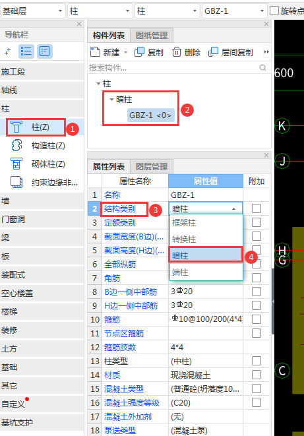Click 材质 value 现浇混凝土
304x436 pixels.
206,375
